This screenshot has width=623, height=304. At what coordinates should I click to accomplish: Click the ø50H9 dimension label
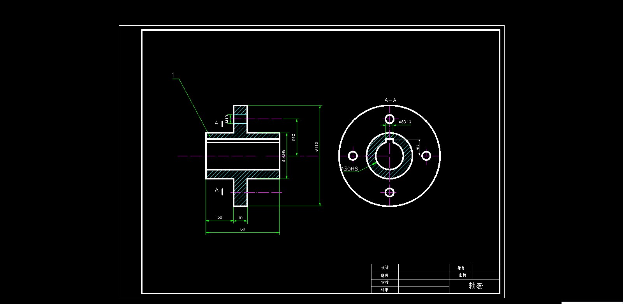click(284, 155)
